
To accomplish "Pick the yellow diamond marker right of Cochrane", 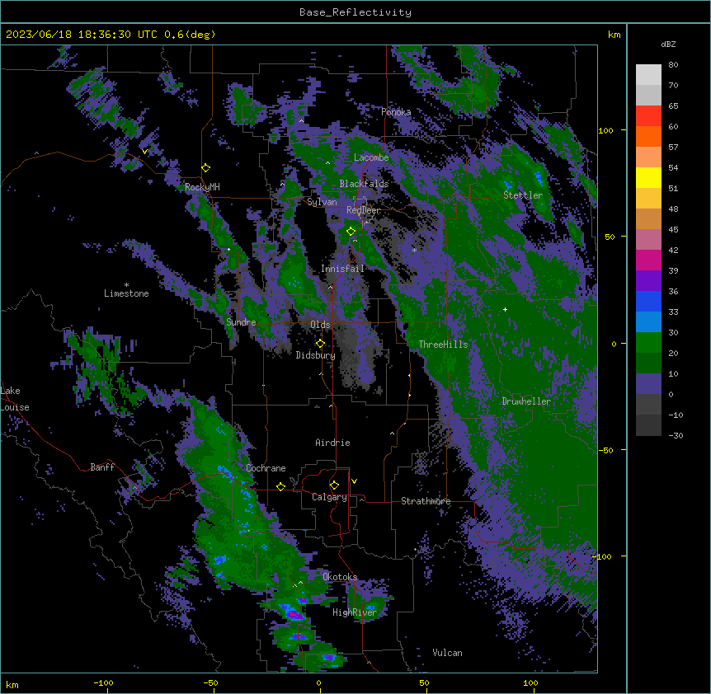I will [x=280, y=486].
